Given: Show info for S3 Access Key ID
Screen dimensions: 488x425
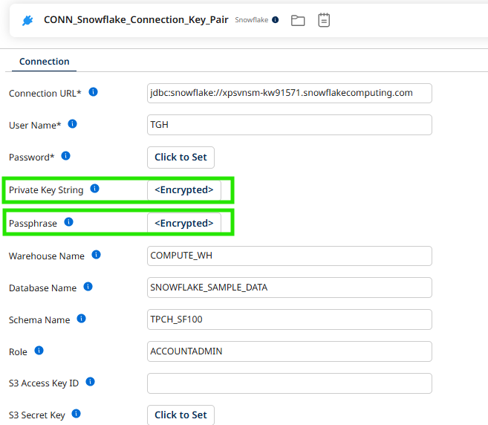Looking at the screenshot, I should (91, 382).
